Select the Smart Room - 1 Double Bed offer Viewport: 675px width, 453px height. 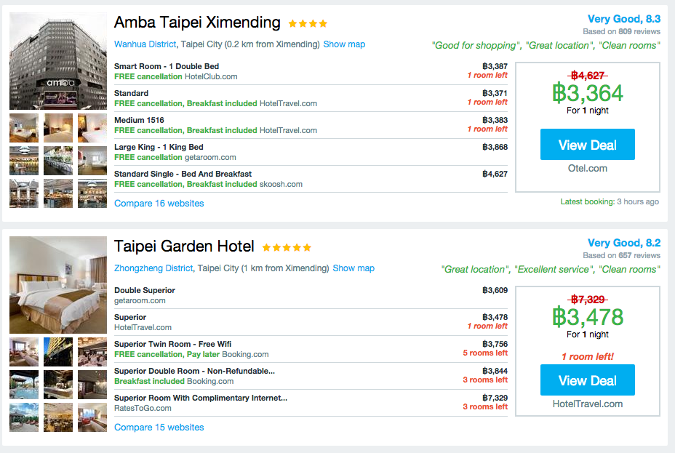167,67
